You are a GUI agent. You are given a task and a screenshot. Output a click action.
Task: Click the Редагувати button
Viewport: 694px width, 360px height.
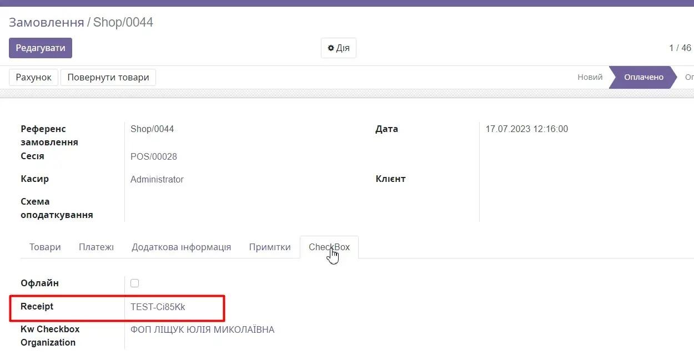(41, 48)
